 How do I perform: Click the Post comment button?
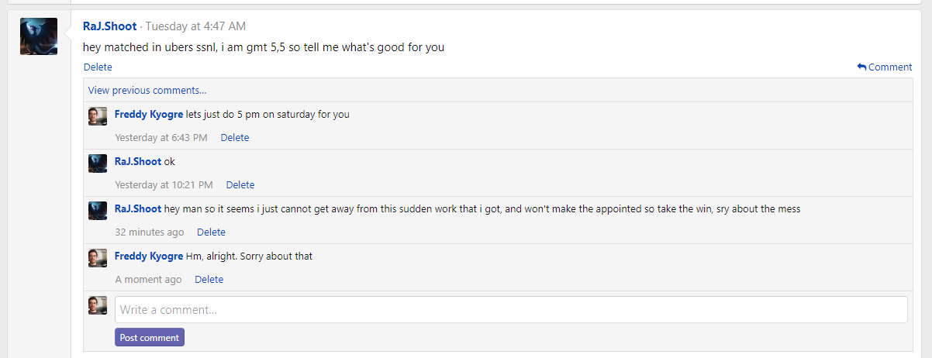click(x=150, y=338)
